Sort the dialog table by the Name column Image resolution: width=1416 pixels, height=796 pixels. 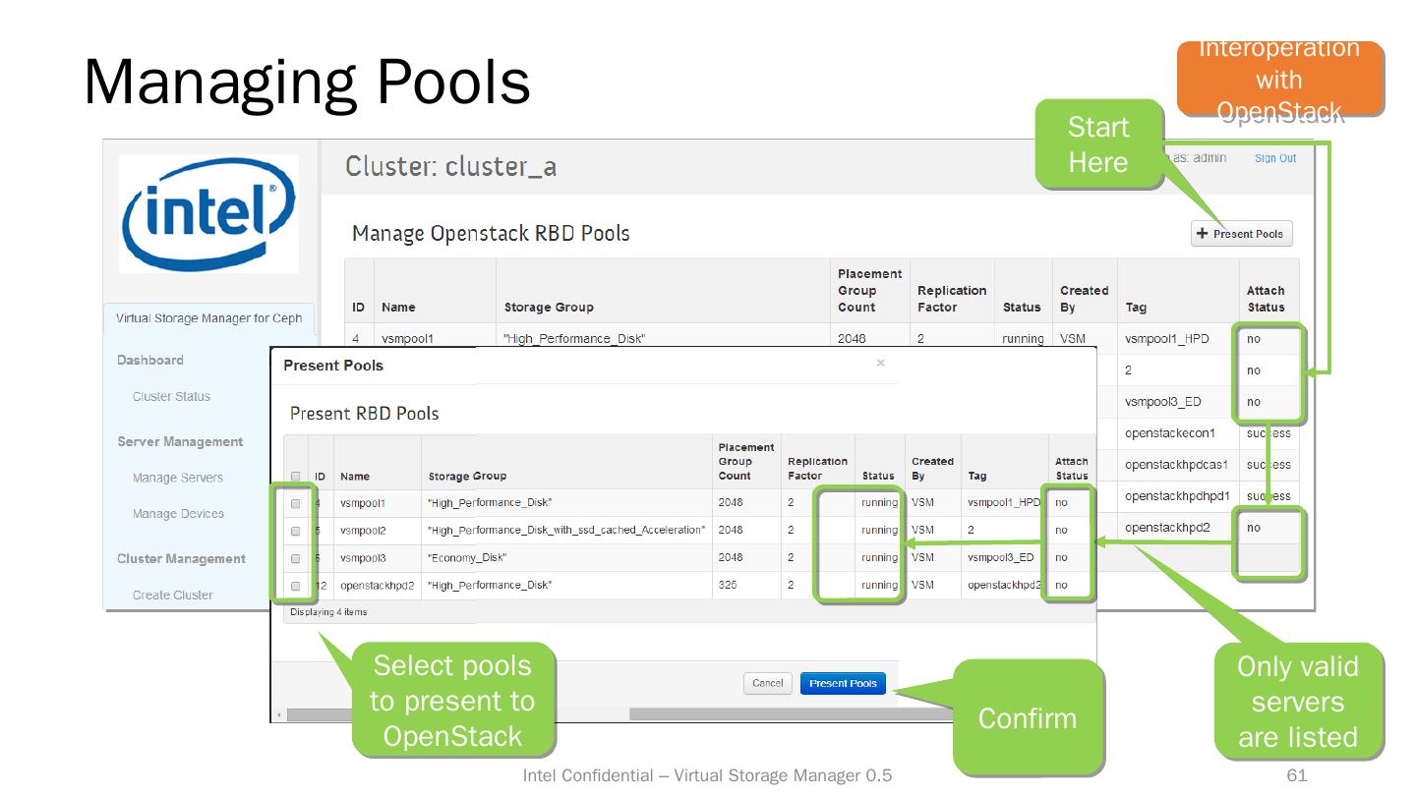[355, 477]
